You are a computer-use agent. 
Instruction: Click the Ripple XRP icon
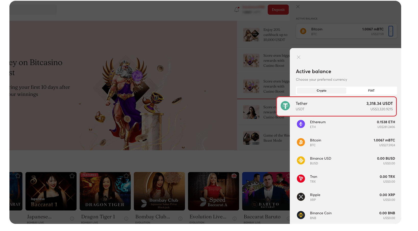click(301, 197)
